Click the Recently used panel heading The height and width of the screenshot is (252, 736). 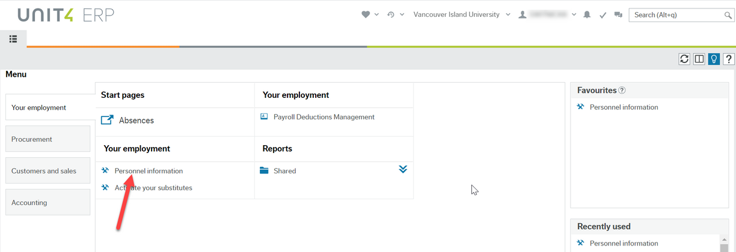point(604,227)
